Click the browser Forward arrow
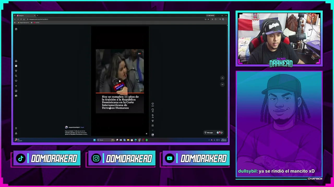The image size is (334, 187). click(x=18, y=19)
